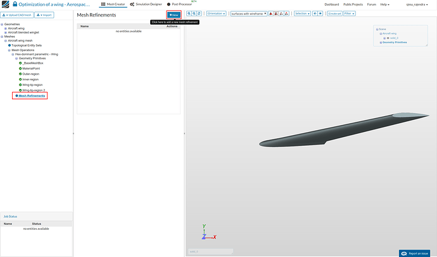This screenshot has height=257, width=437.
Task: Open the Filter dropdown
Action: pyautogui.click(x=349, y=13)
